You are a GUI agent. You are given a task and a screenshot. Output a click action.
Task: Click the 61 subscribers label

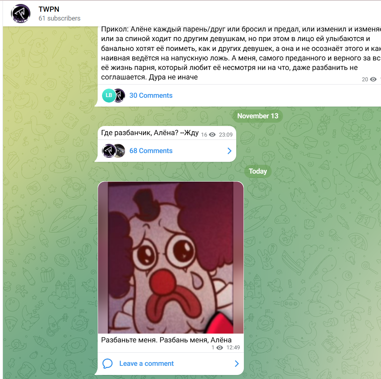point(59,18)
